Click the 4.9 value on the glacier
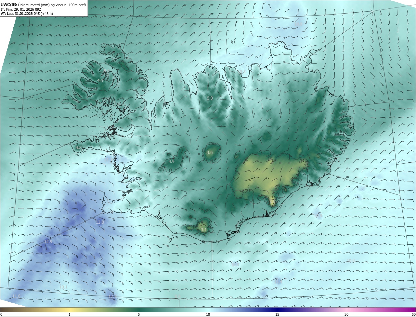The image size is (416, 317). (172, 161)
